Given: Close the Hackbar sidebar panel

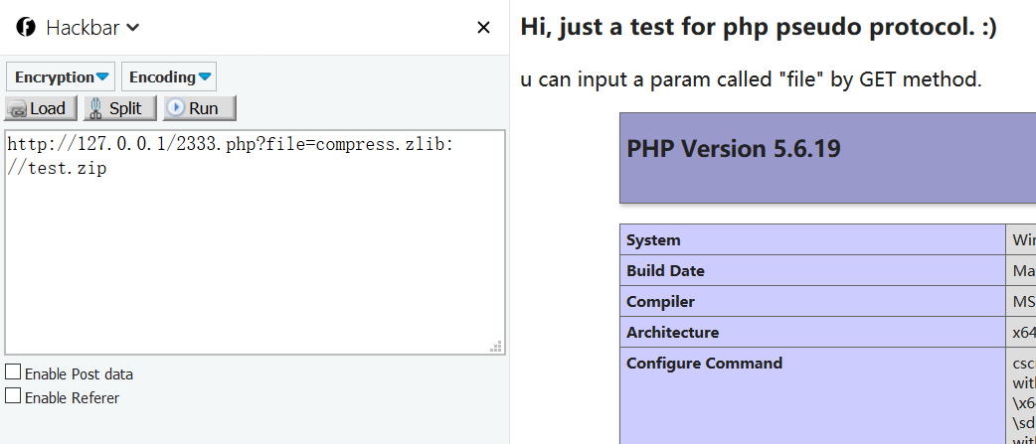Looking at the screenshot, I should 483,27.
